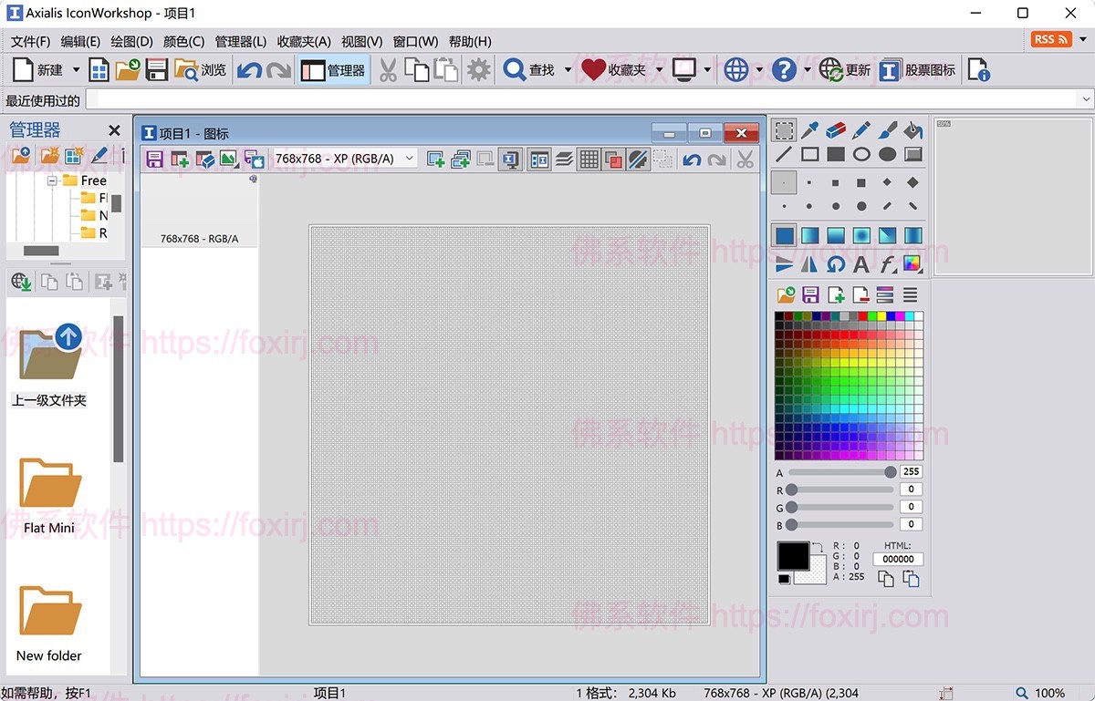Click the 浏览 browse button
This screenshot has height=701, width=1095.
200,70
